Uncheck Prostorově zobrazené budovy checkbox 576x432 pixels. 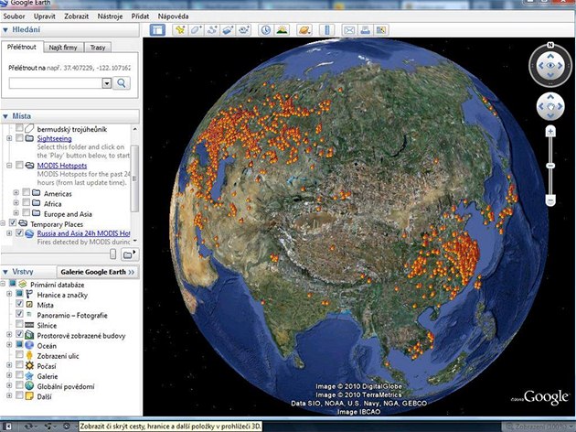click(19, 334)
